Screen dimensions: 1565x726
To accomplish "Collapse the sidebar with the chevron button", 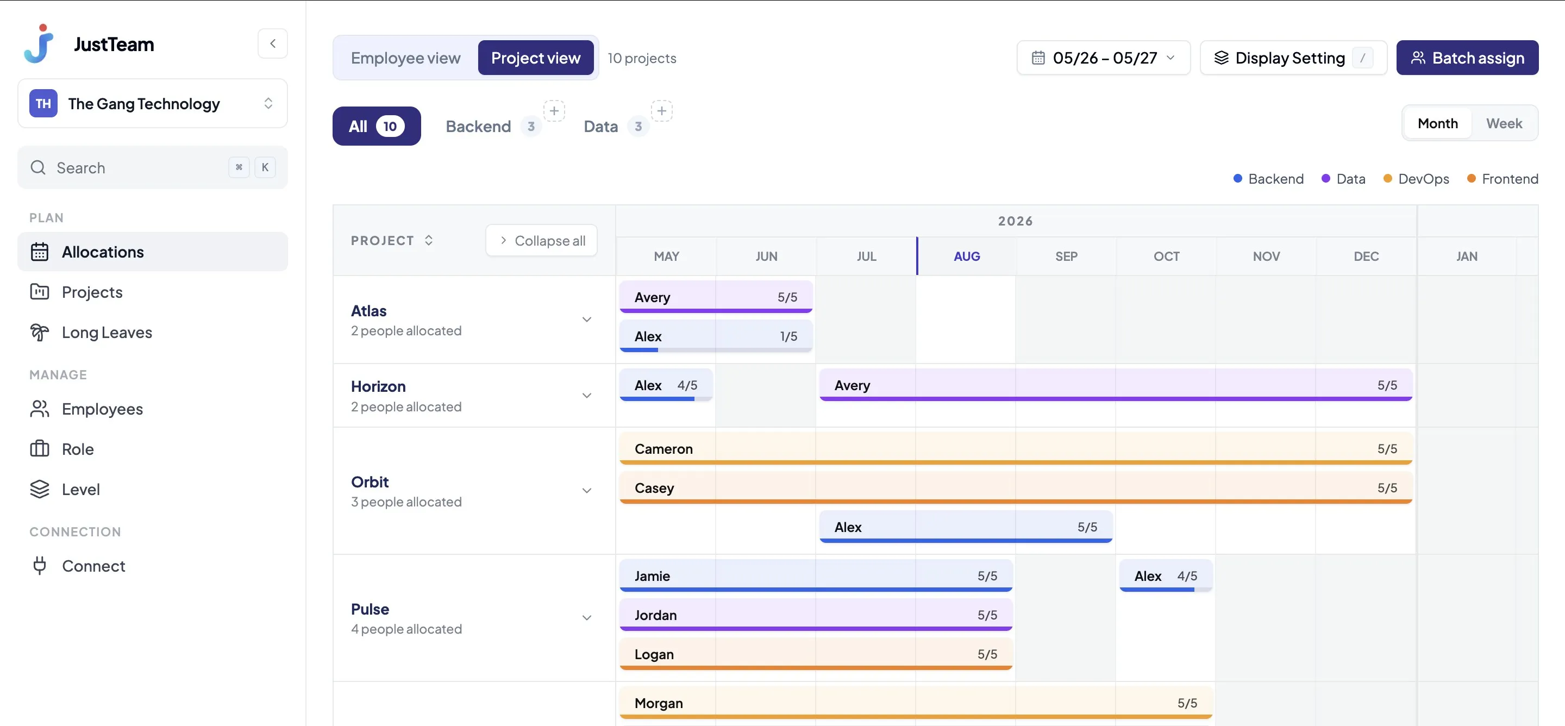I will pyautogui.click(x=273, y=43).
